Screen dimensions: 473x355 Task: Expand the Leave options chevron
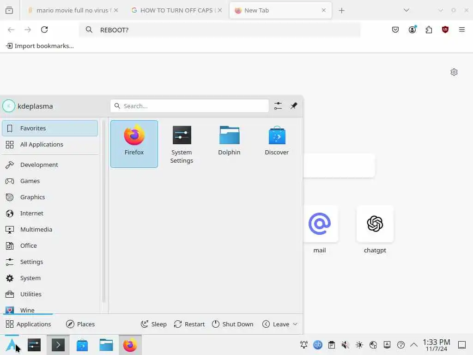coord(295,324)
